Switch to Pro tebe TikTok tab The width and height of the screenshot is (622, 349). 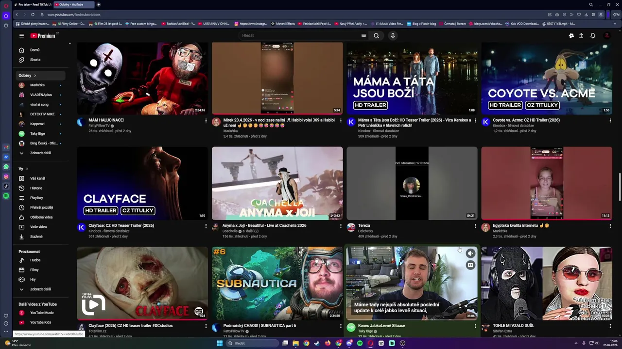[x=33, y=4]
